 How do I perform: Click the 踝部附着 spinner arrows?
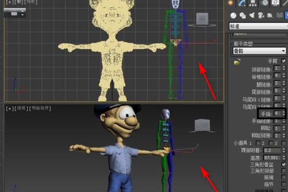coord(284,150)
